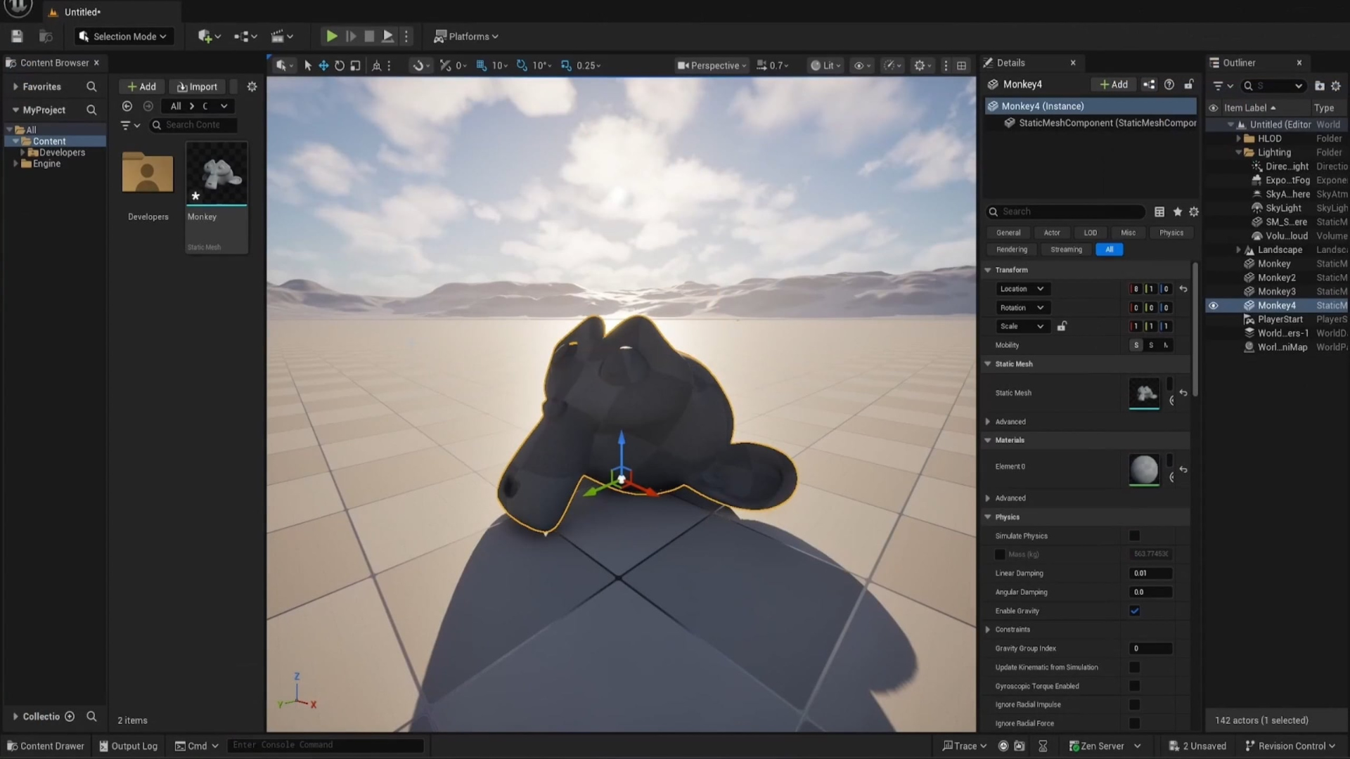
Task: Open the Content Browser settings gear
Action: click(x=252, y=86)
